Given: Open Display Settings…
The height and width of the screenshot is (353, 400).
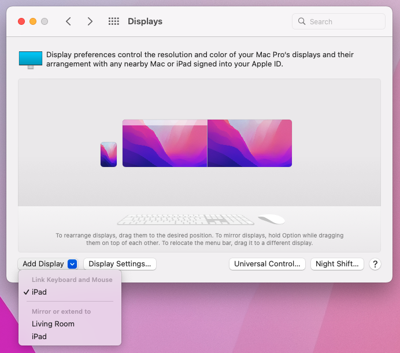Looking at the screenshot, I should 120,264.
